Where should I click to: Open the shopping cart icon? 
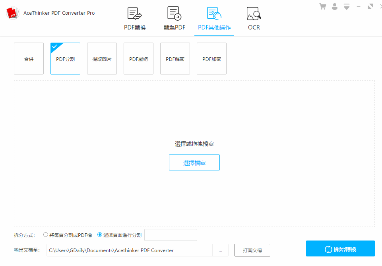point(323,7)
